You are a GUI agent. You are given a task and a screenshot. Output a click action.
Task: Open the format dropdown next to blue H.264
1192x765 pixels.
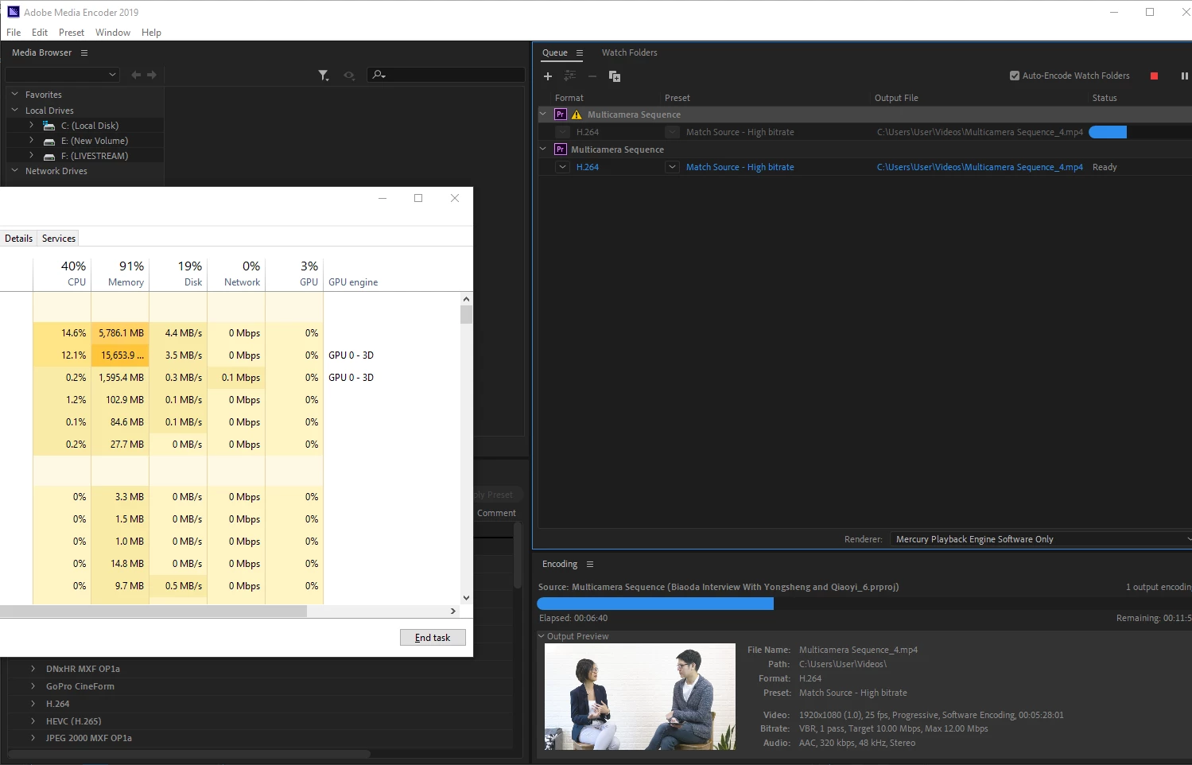[562, 167]
